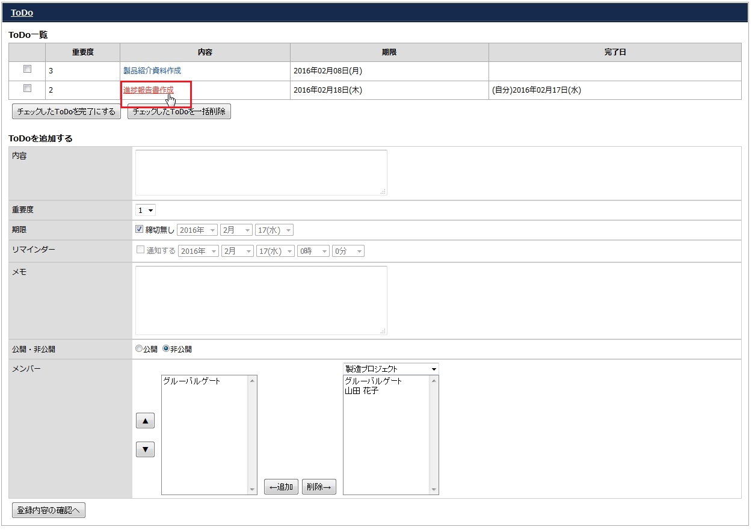Click the 登録内容の確認へ button
The height and width of the screenshot is (530, 752).
click(x=49, y=510)
